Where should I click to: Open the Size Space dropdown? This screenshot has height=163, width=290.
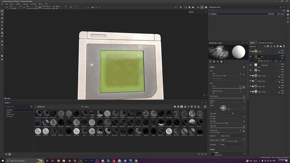click(232, 144)
